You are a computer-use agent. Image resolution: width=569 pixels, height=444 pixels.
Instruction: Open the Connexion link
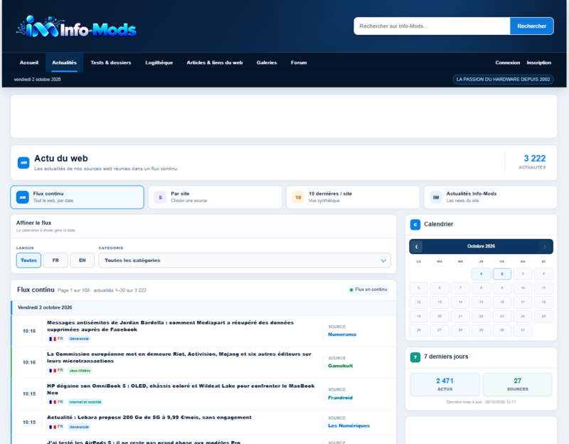[x=507, y=63]
